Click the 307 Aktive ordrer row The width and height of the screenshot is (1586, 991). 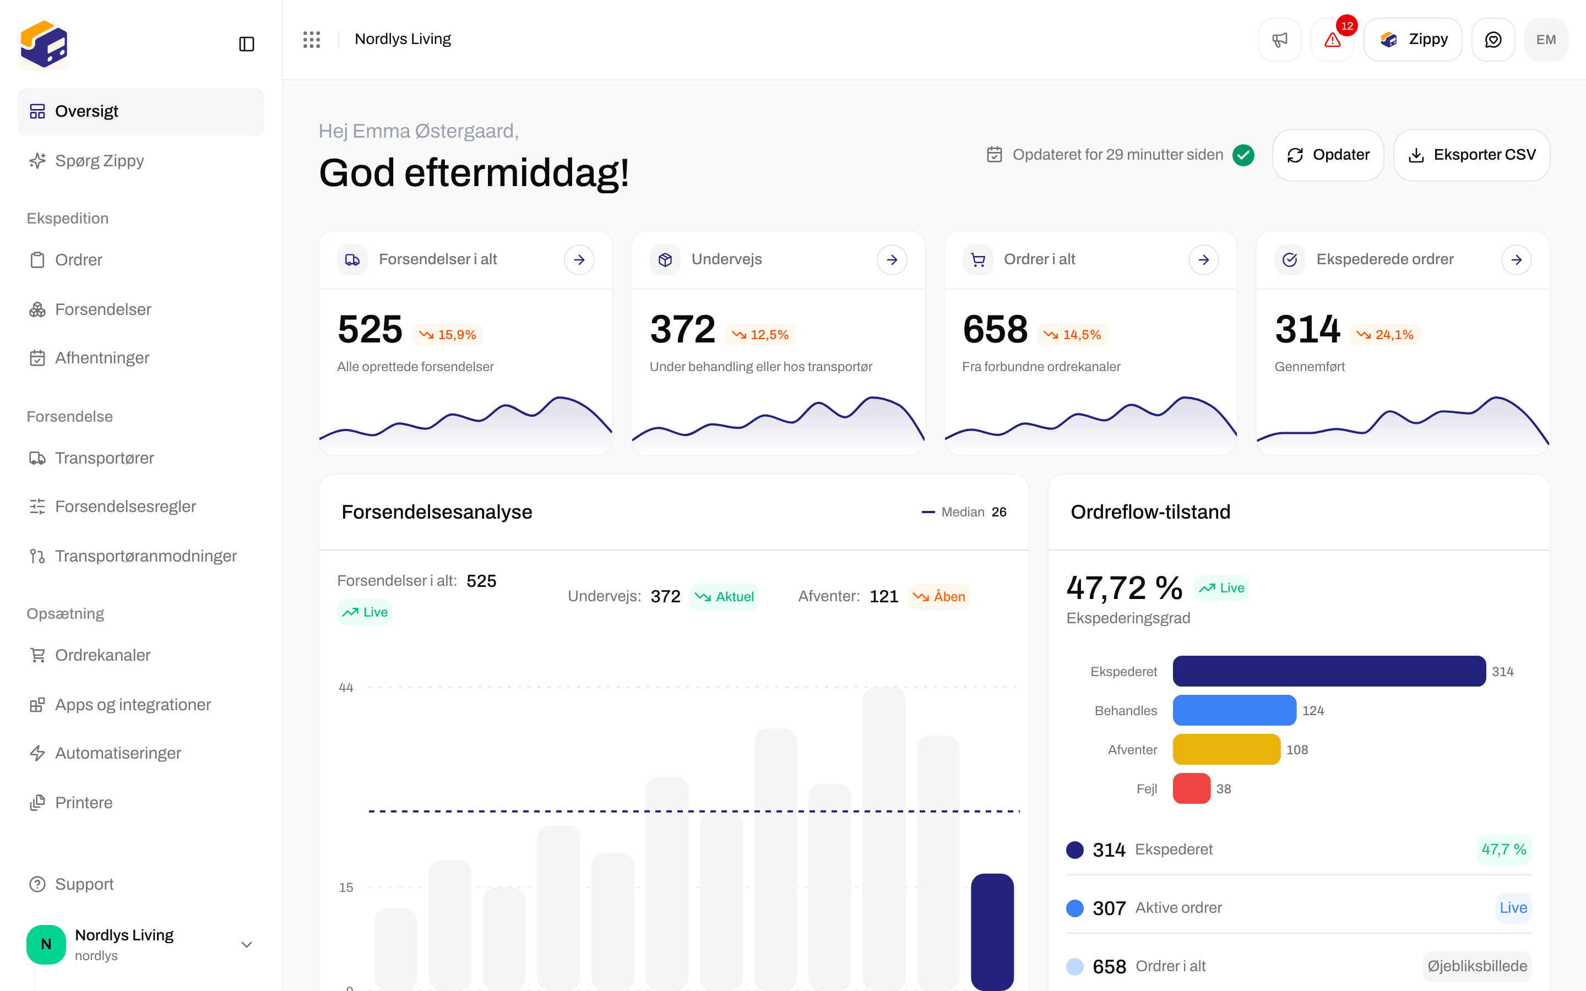click(x=1299, y=908)
